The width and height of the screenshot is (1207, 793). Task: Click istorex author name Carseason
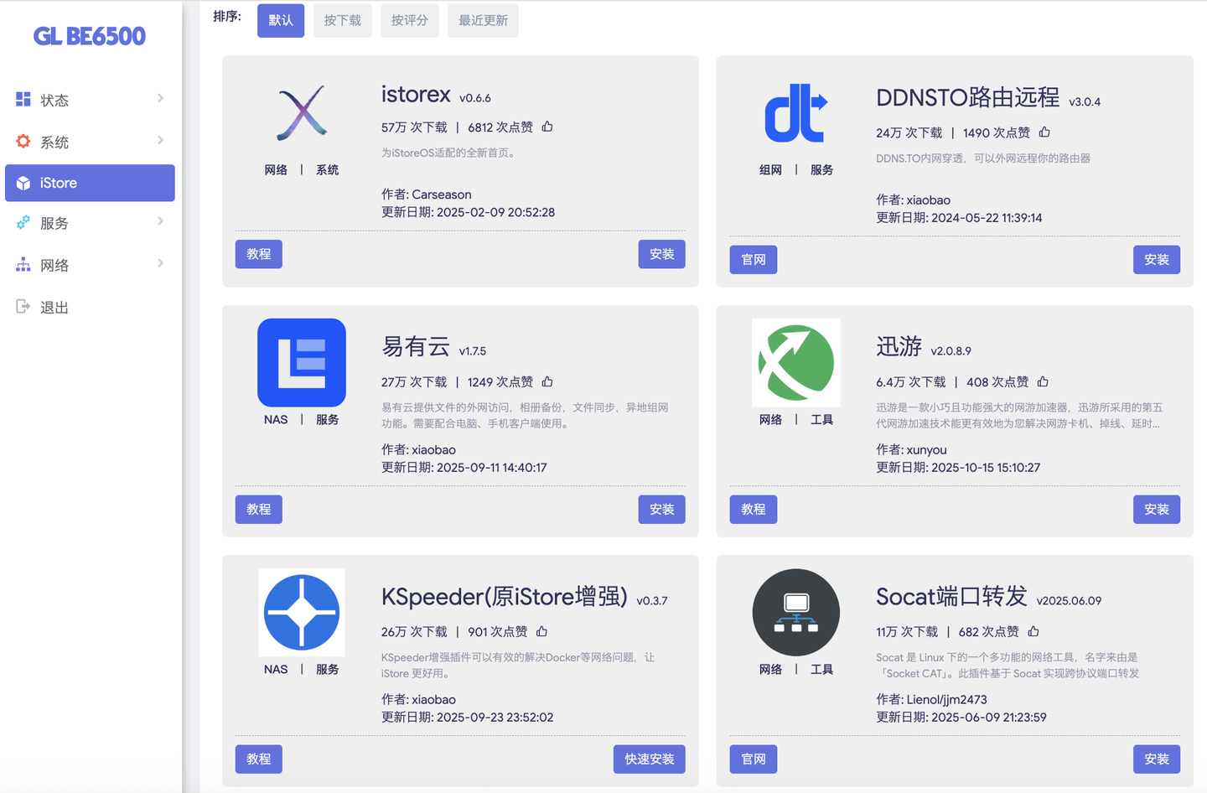tap(442, 194)
